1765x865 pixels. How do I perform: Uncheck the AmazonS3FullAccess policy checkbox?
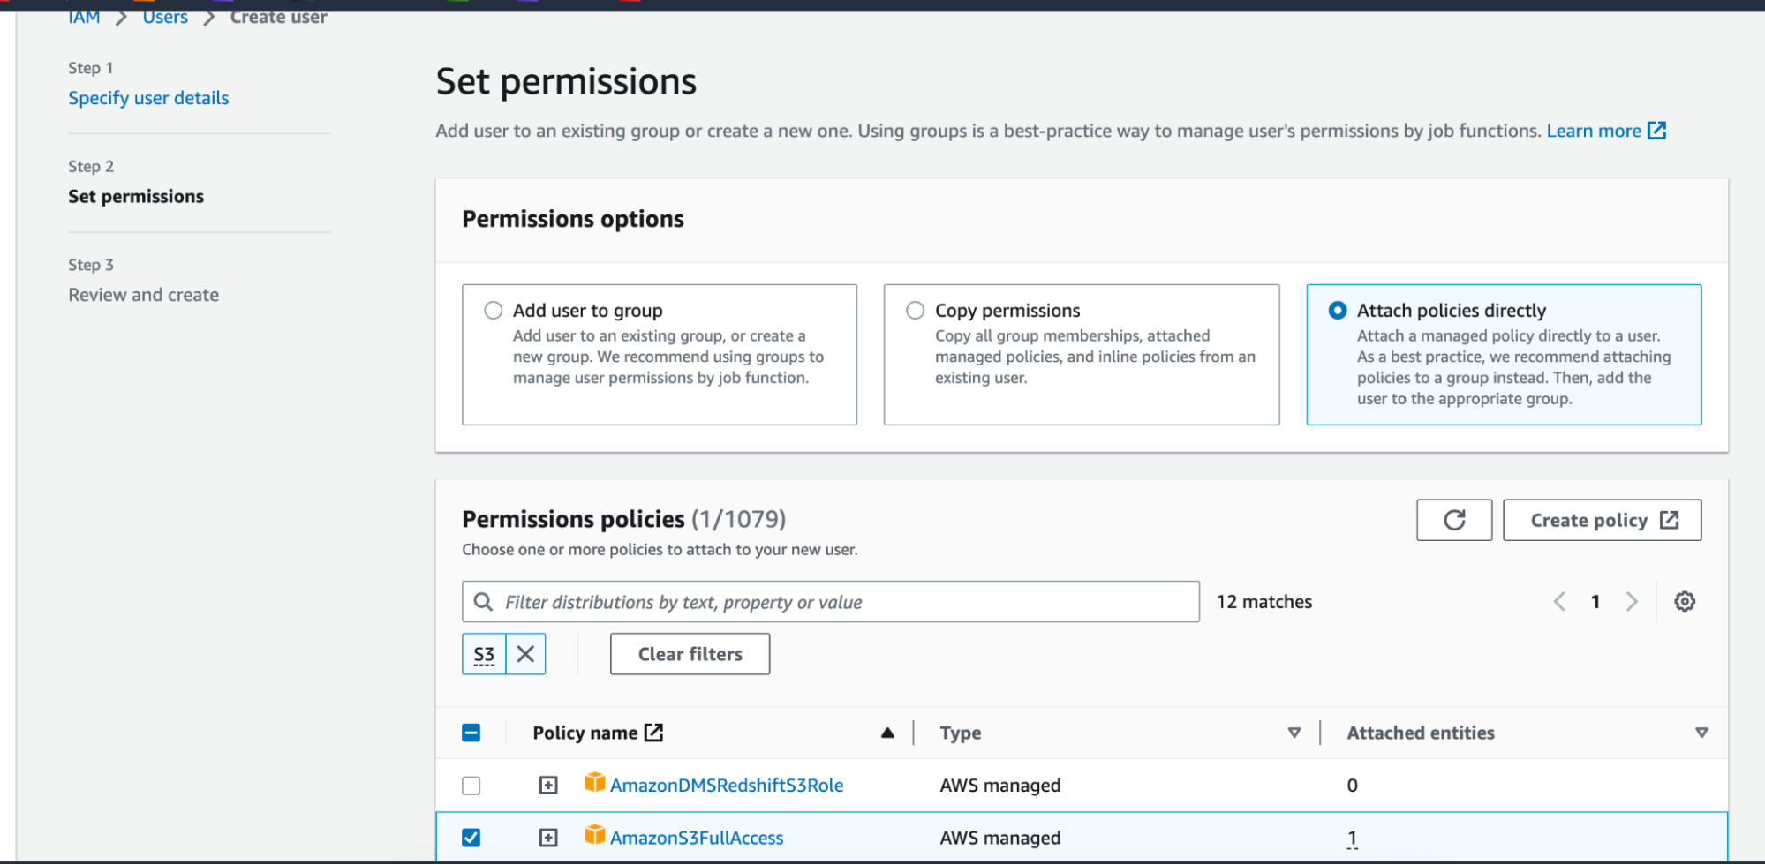(471, 838)
